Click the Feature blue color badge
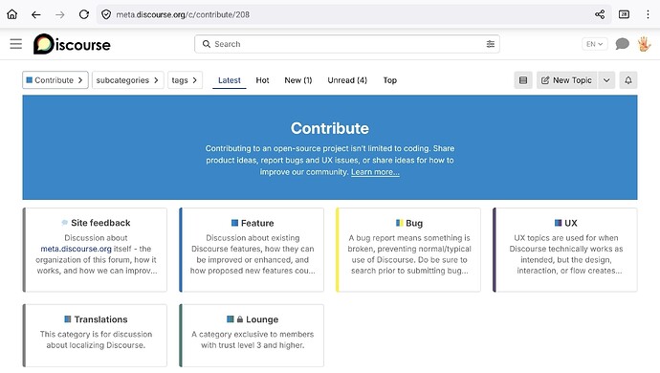Screen dimensions: 660x373 pyautogui.click(x=235, y=223)
